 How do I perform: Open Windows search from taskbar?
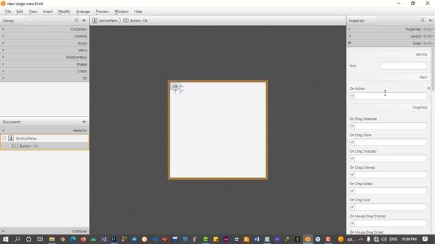click(x=17, y=239)
